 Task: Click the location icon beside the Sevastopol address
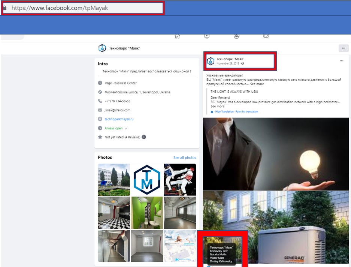coord(100,92)
